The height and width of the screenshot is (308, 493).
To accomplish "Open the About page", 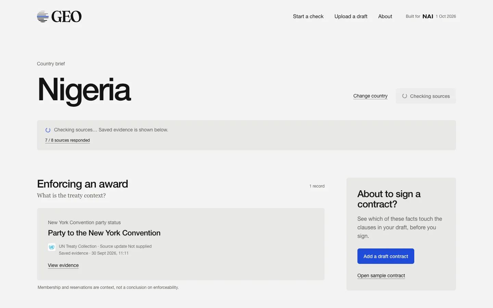I will (x=385, y=16).
